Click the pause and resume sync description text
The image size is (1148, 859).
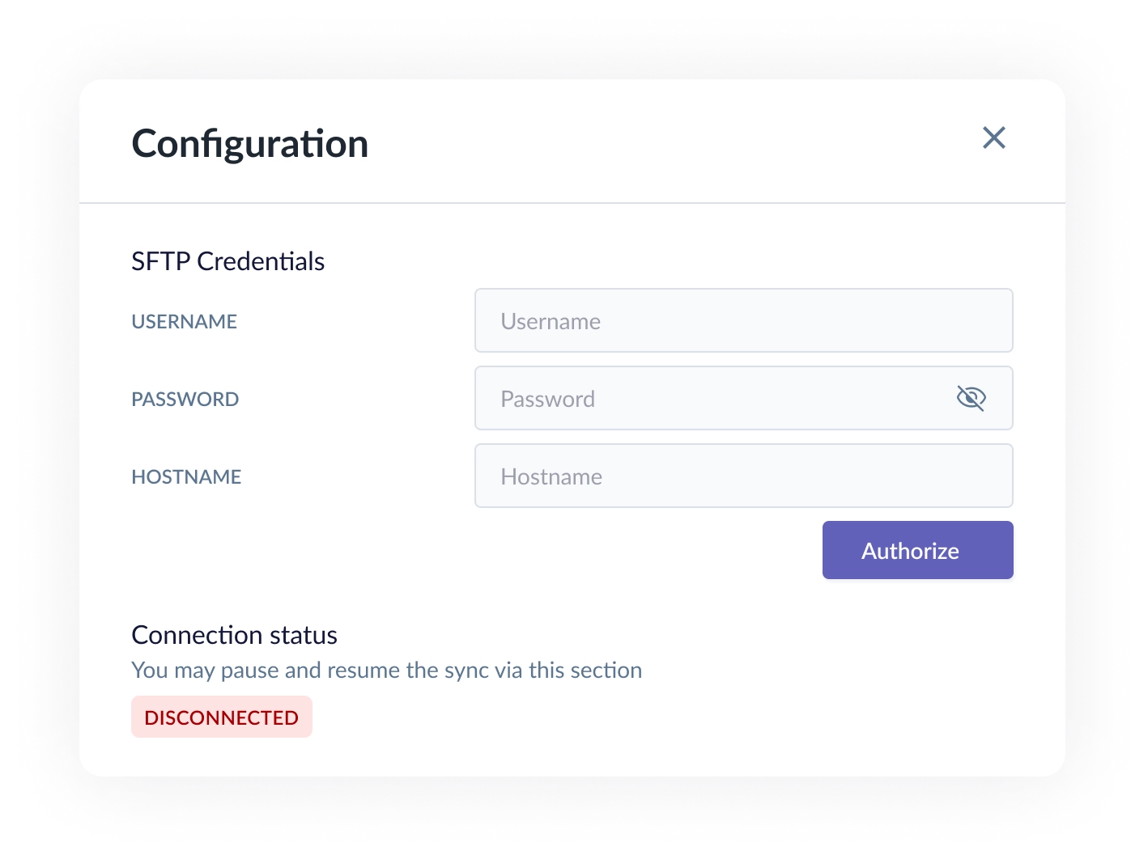coord(387,671)
